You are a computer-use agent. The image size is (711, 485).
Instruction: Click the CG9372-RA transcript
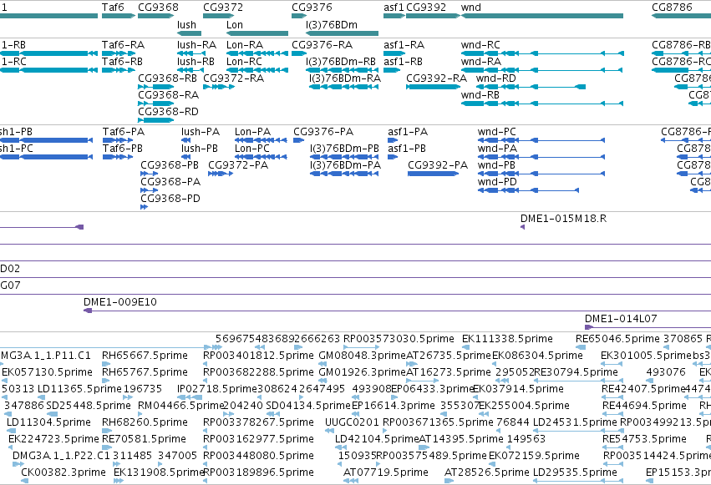[219, 87]
